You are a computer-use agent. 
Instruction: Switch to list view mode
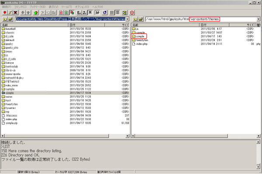112,13
